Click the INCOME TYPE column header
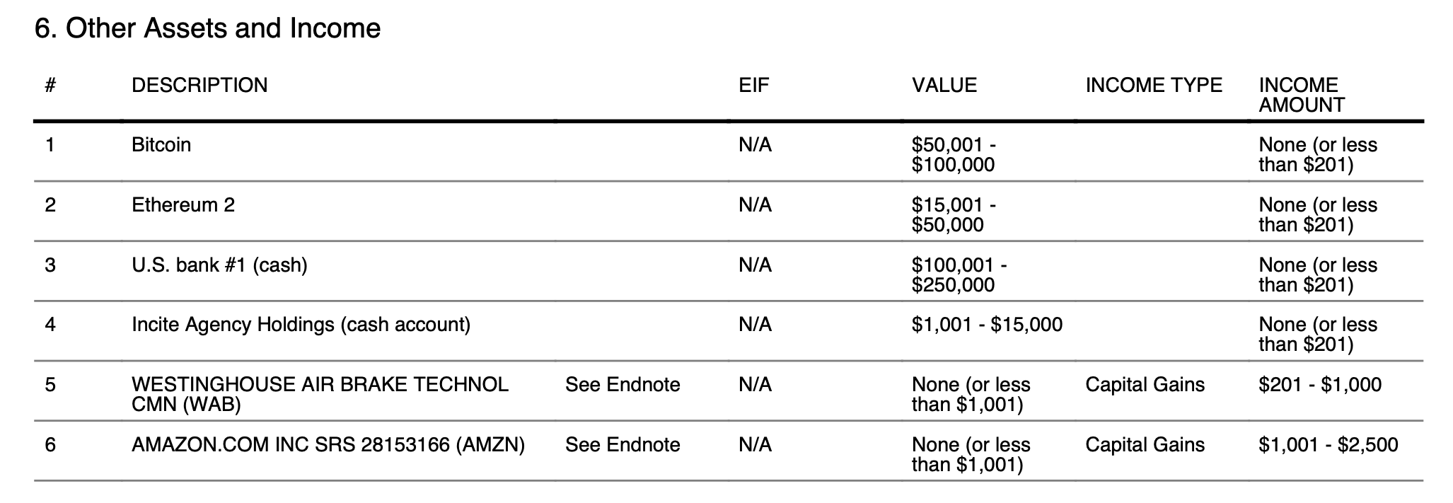Viewport: 1453px width, 503px height. point(1153,86)
